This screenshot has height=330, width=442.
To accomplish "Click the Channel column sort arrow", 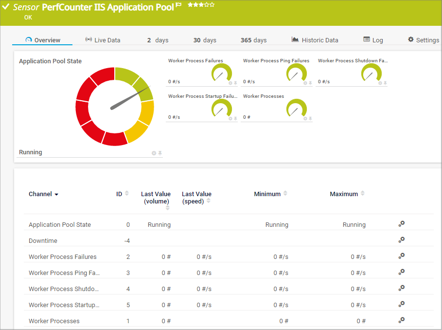I will click(56, 195).
